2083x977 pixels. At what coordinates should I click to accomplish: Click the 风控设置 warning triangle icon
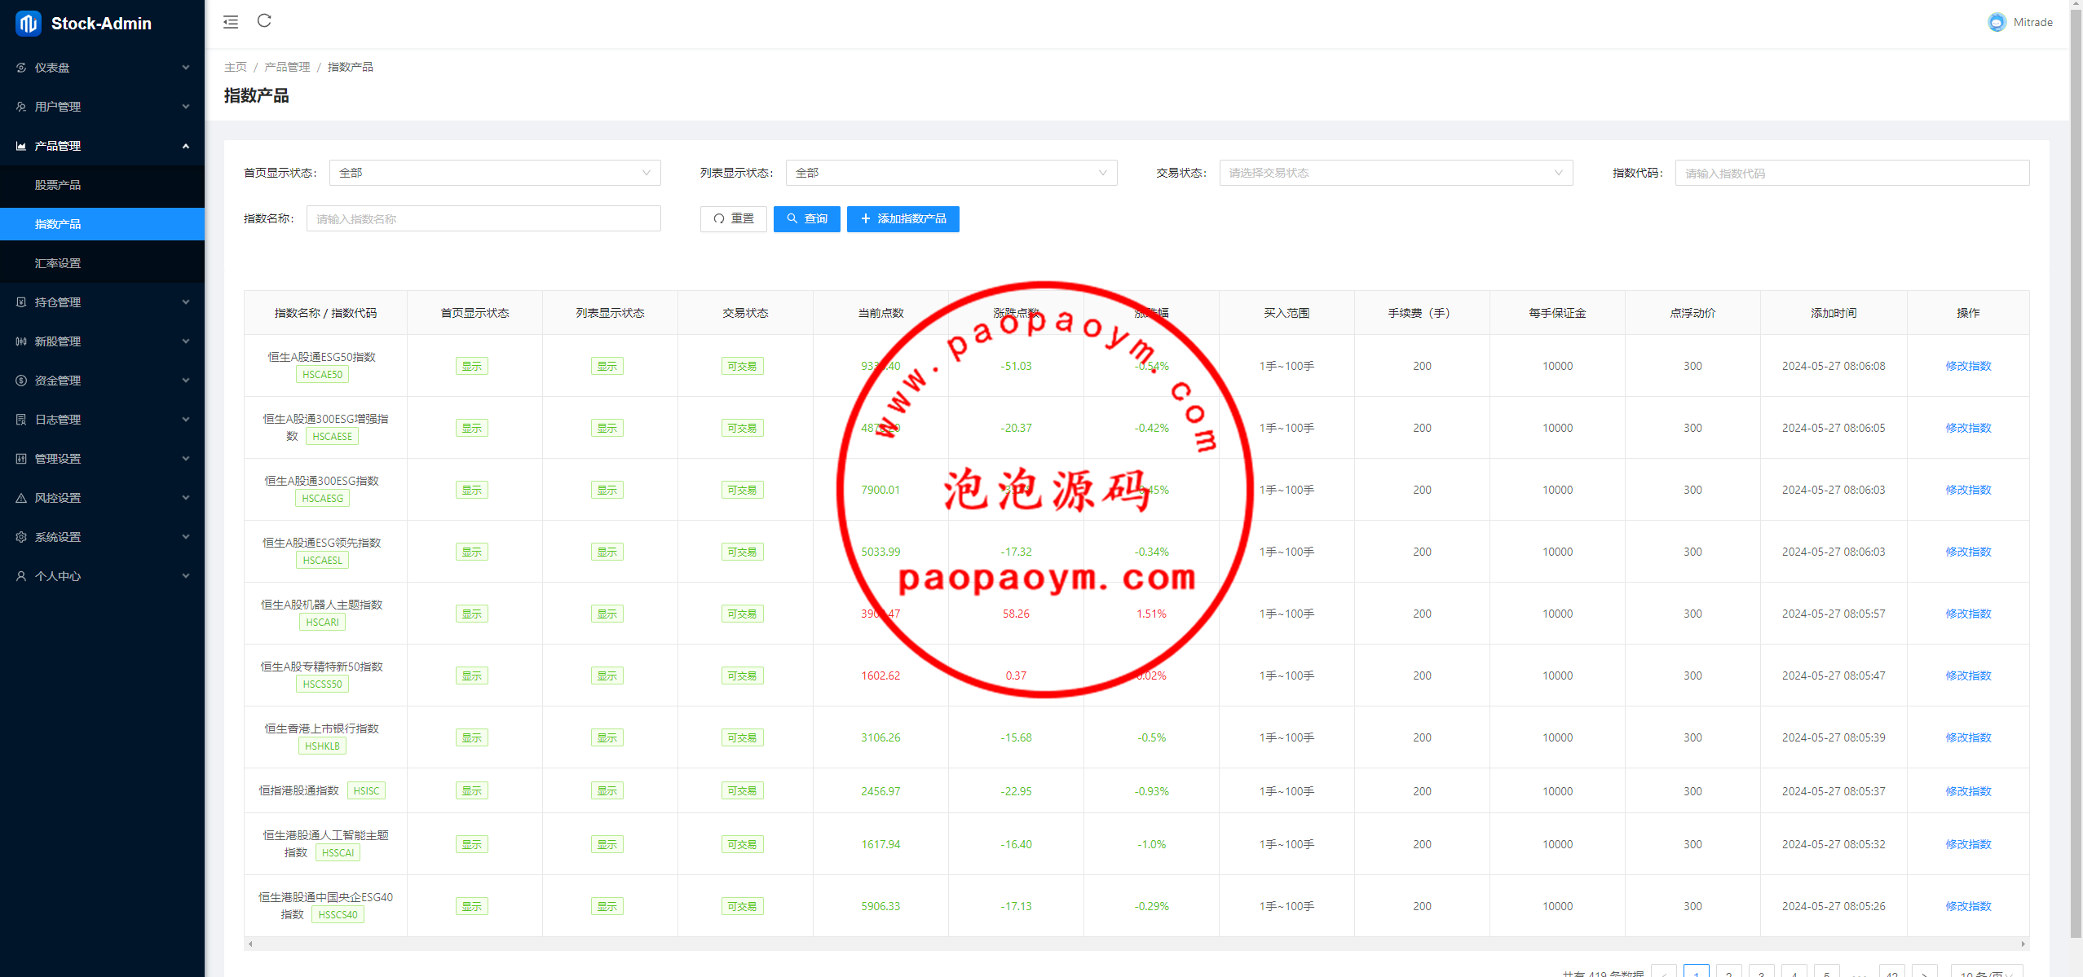(21, 498)
